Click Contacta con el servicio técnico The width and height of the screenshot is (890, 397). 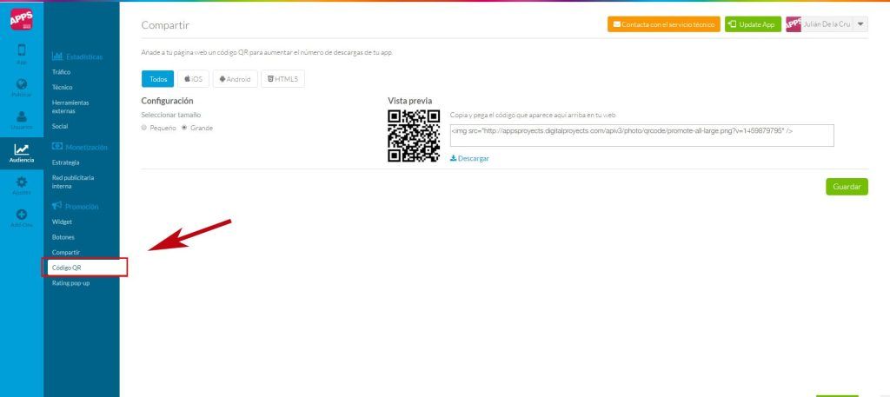[x=663, y=24]
